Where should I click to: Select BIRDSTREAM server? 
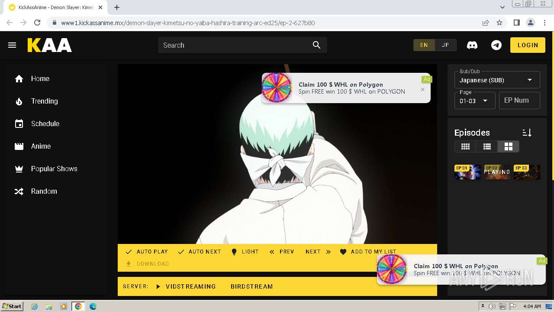251,286
